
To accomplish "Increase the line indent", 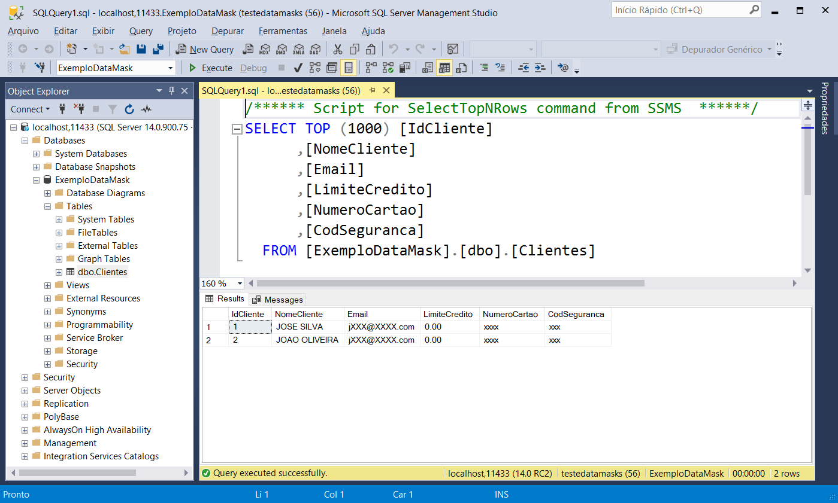I will [540, 68].
